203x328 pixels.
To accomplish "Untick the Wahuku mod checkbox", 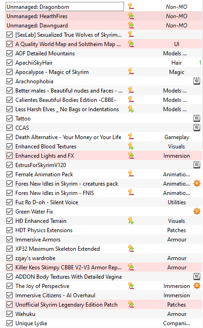I will point(9,314).
